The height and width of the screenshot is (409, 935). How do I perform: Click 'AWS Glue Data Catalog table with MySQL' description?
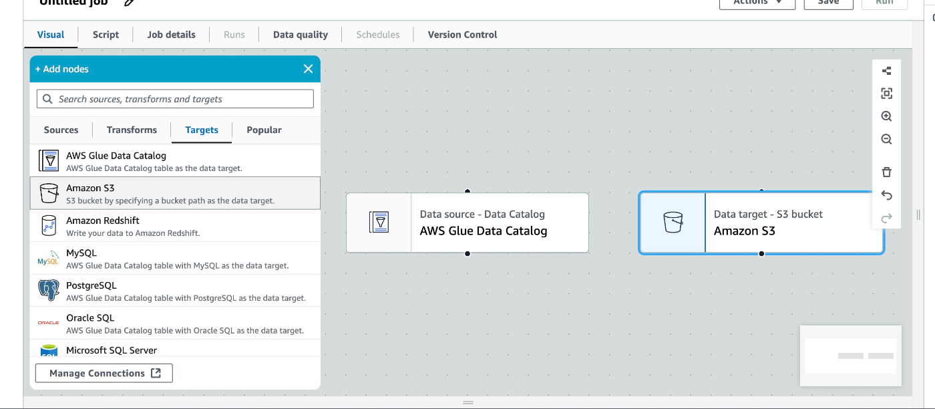[x=178, y=265]
